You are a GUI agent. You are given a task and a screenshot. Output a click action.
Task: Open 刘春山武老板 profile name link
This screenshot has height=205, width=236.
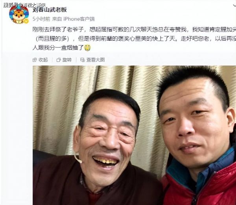(50, 10)
